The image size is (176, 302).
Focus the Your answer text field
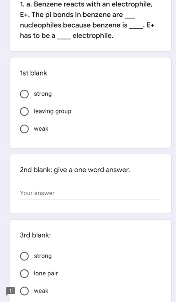tap(90, 193)
